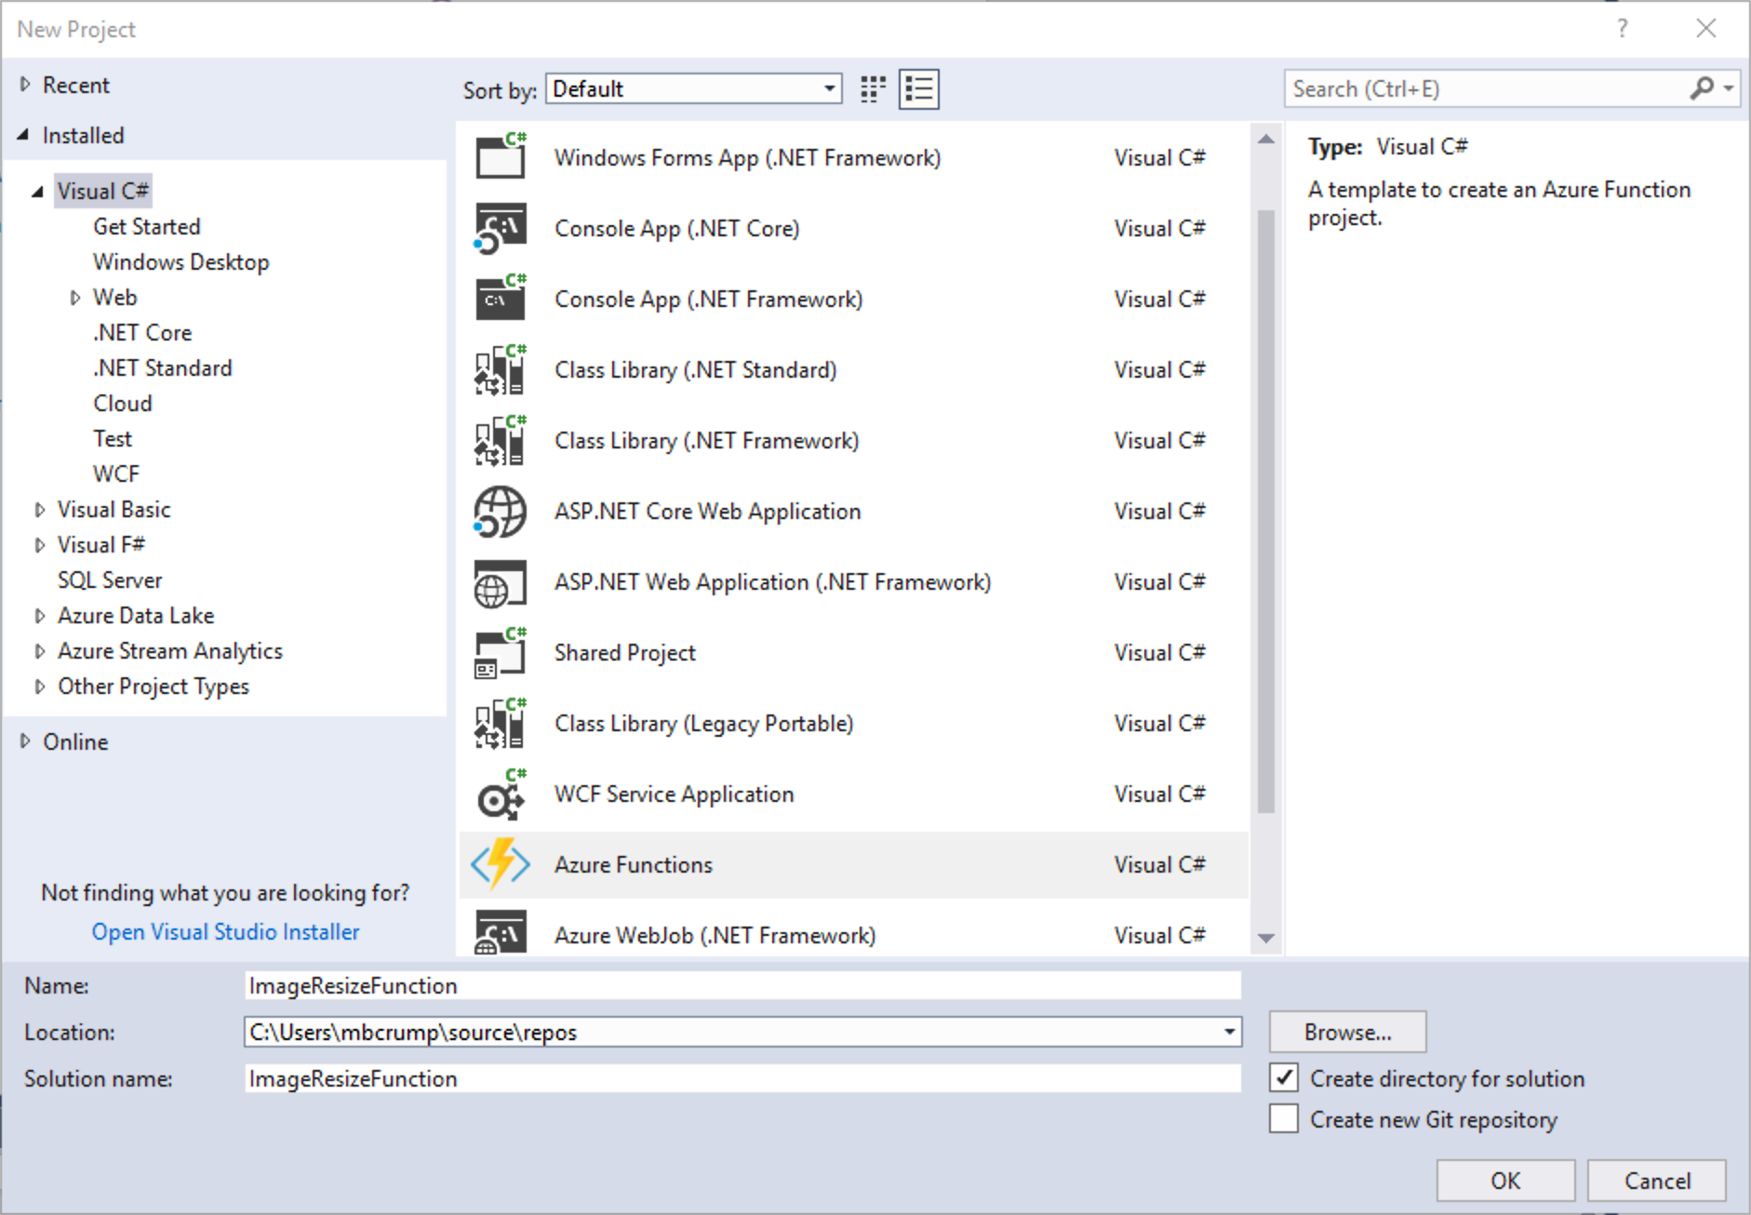Open the Location path dropdown arrow

tap(1229, 1032)
